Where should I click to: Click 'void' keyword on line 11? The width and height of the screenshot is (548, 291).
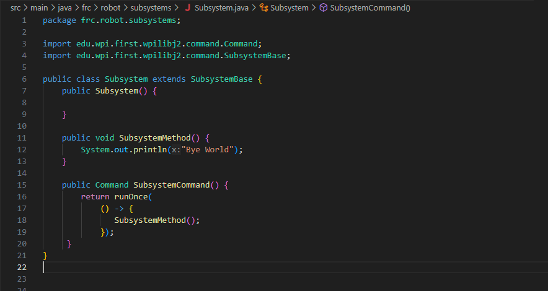point(105,138)
